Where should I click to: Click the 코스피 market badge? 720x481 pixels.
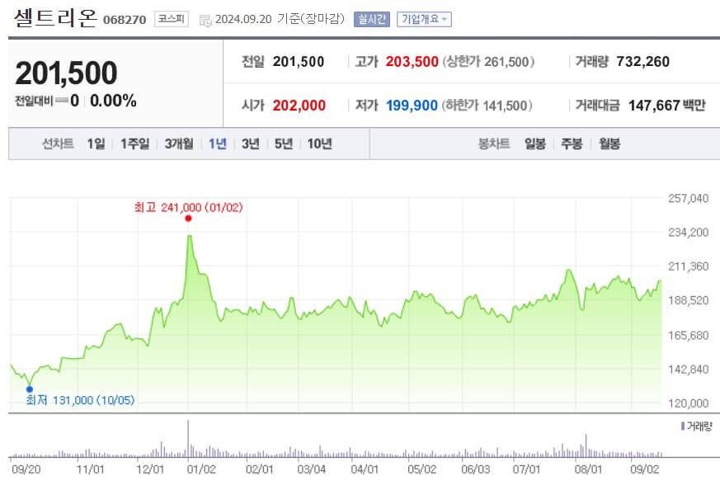tap(172, 19)
